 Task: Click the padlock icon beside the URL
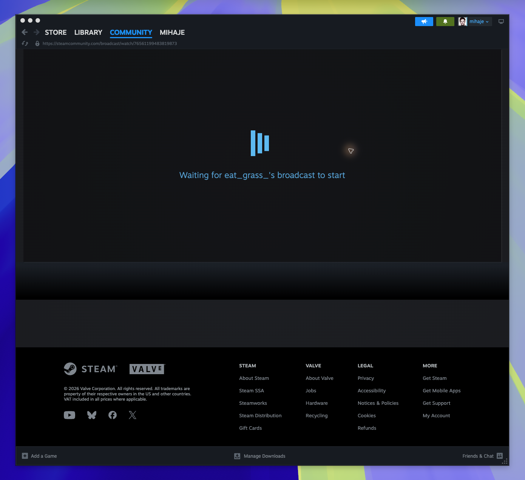pos(37,43)
